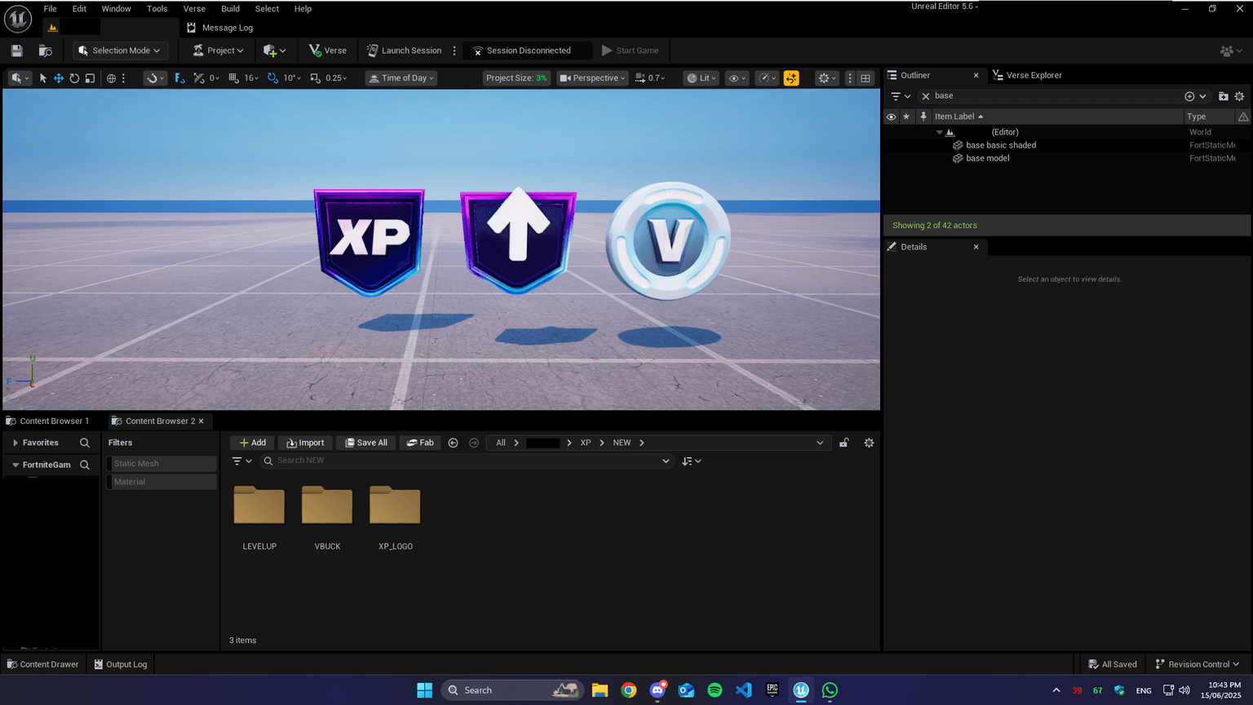Go back in Content Browser history
1253x705 pixels.
(454, 443)
